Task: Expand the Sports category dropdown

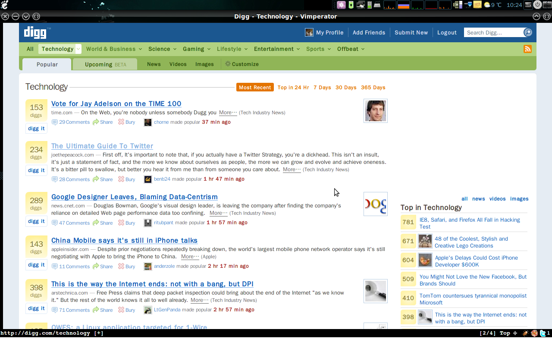Action: coord(329,49)
